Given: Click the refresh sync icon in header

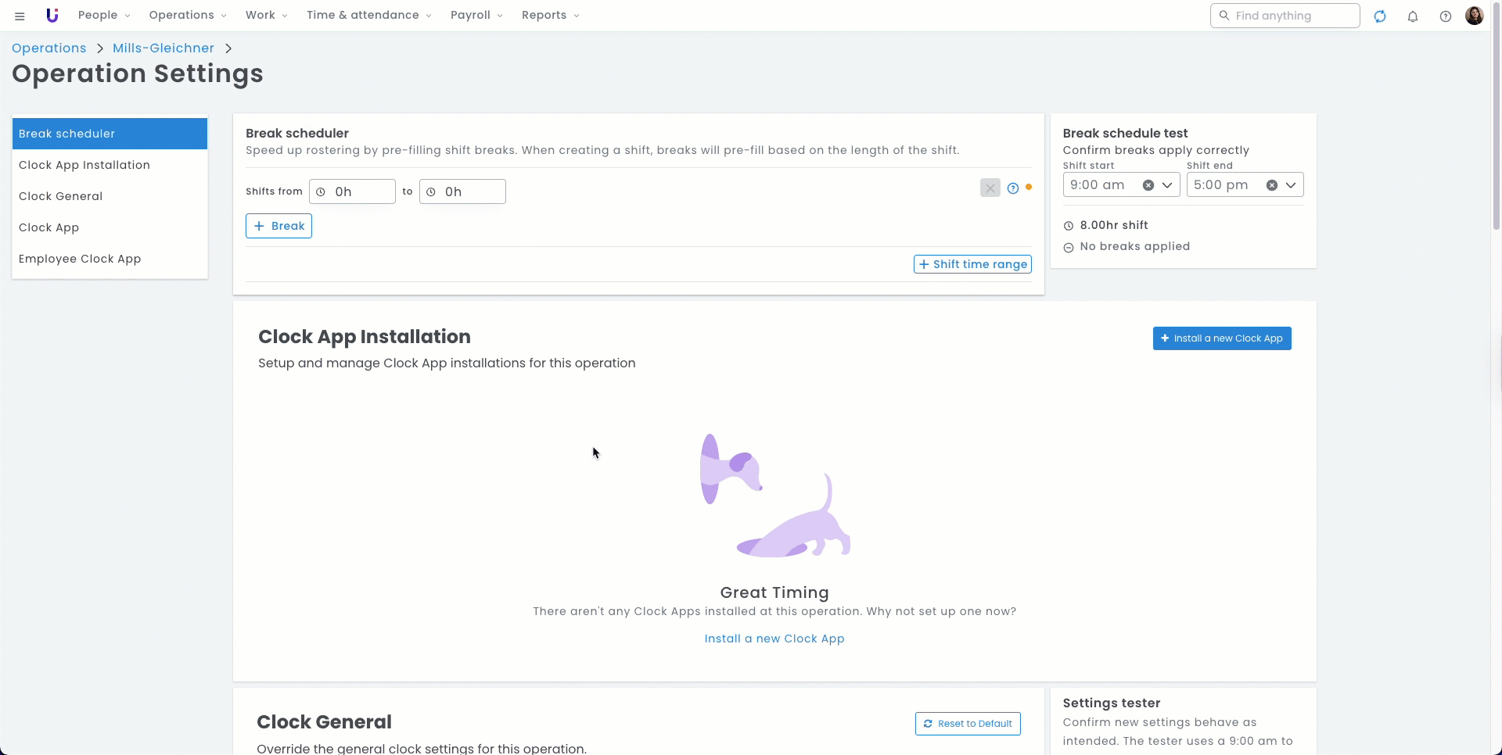Looking at the screenshot, I should (1380, 16).
